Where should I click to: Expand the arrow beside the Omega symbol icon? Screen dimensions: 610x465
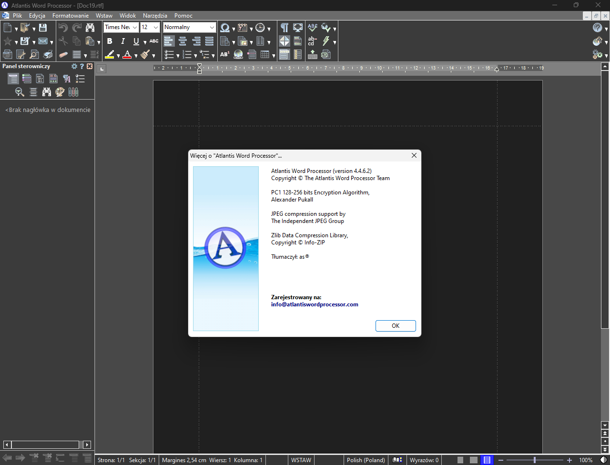pos(234,29)
